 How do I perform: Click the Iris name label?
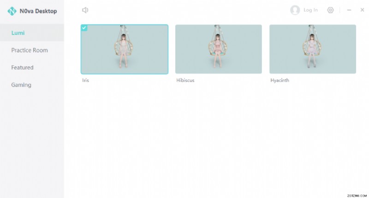(85, 81)
